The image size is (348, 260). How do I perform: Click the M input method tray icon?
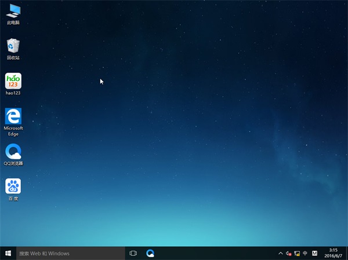pos(315,253)
